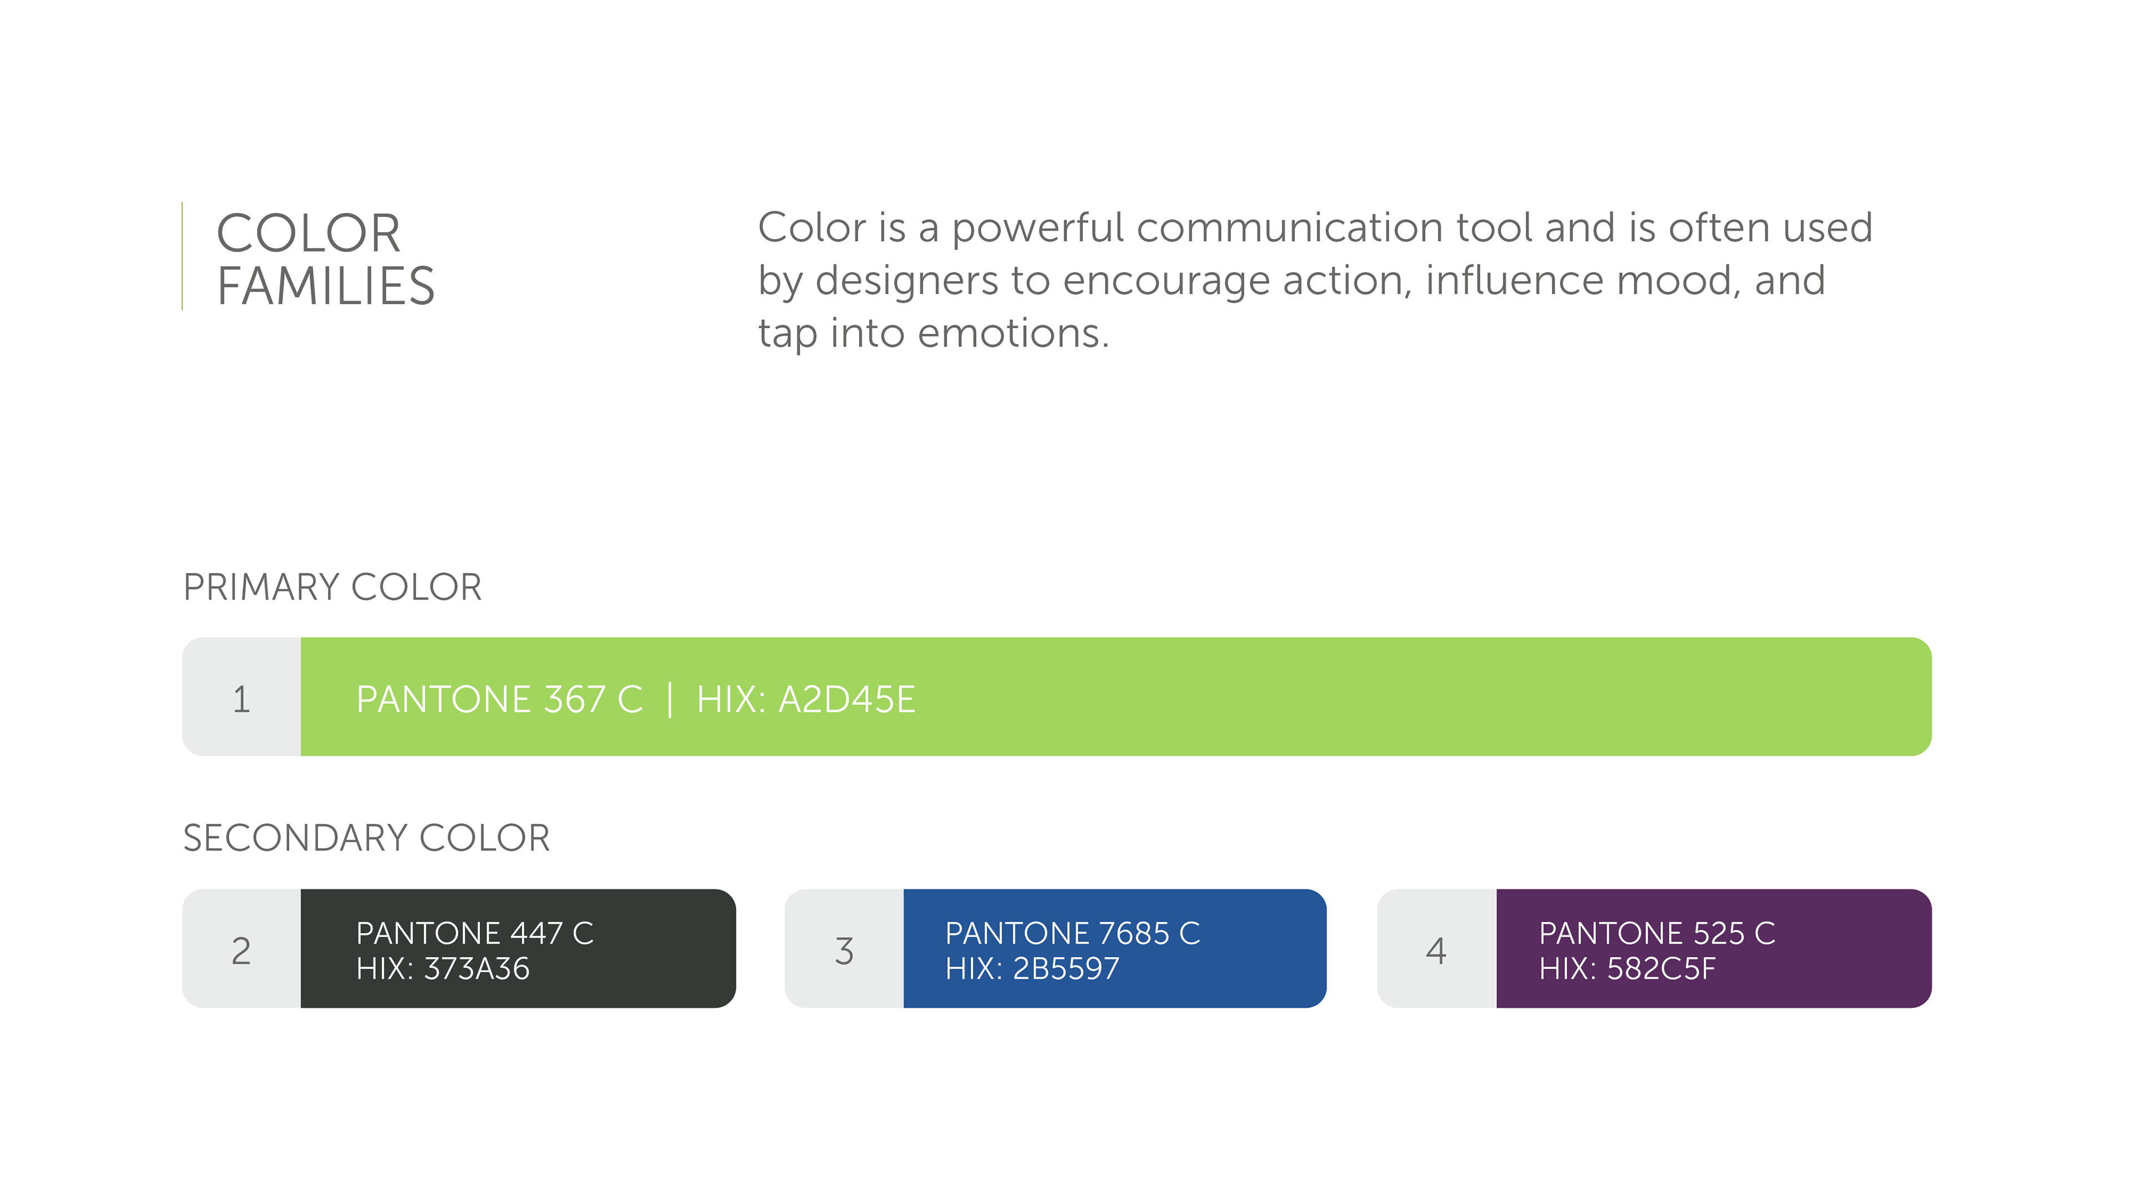This screenshot has height=1199, width=2131.
Task: Click the HIX: 2B5597 text
Action: [1032, 968]
